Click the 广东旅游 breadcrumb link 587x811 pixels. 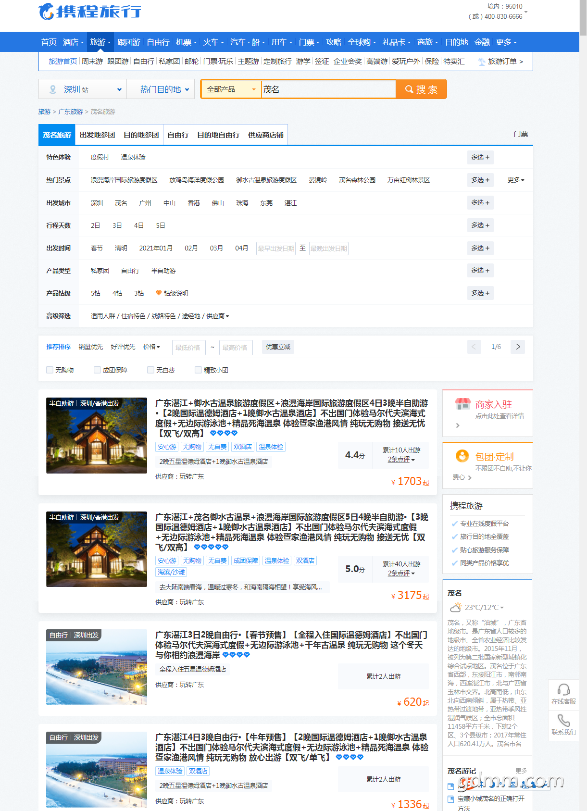71,112
